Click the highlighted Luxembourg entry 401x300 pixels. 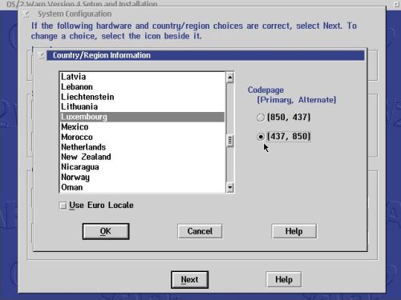(x=143, y=117)
